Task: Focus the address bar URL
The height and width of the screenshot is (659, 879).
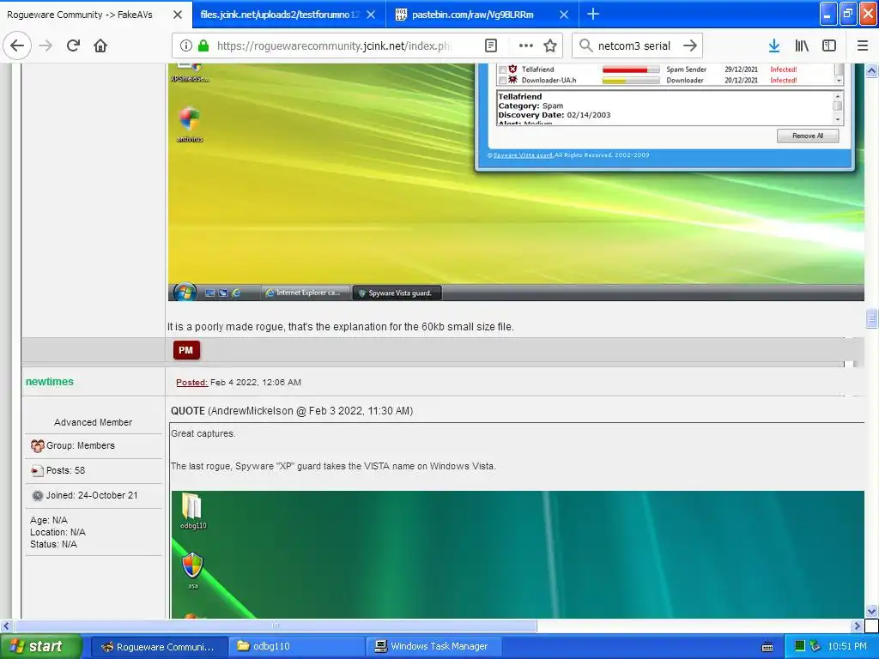Action: (334, 45)
